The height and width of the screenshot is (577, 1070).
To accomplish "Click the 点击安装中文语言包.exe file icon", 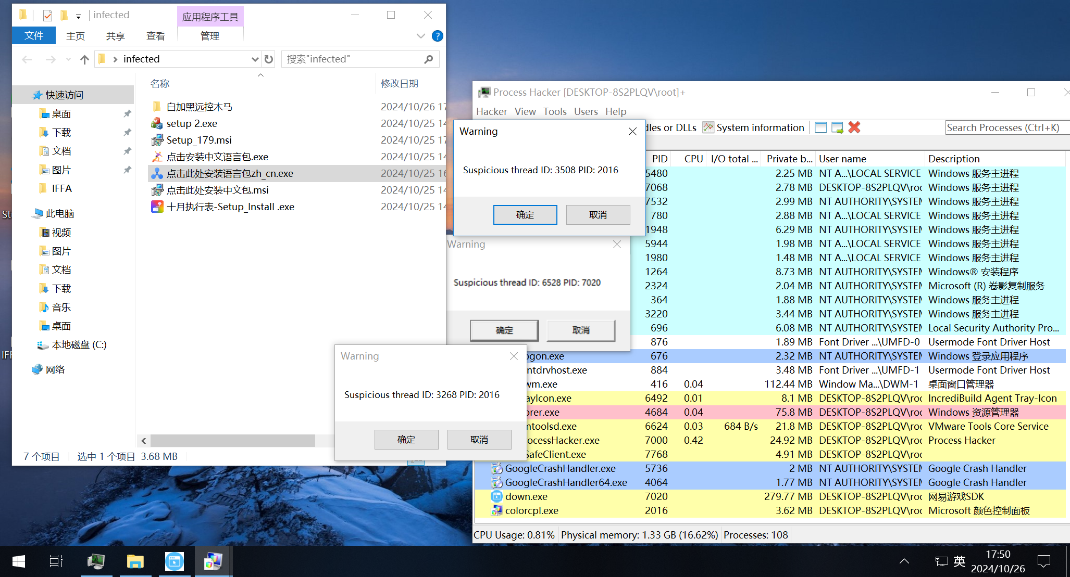I will point(157,157).
